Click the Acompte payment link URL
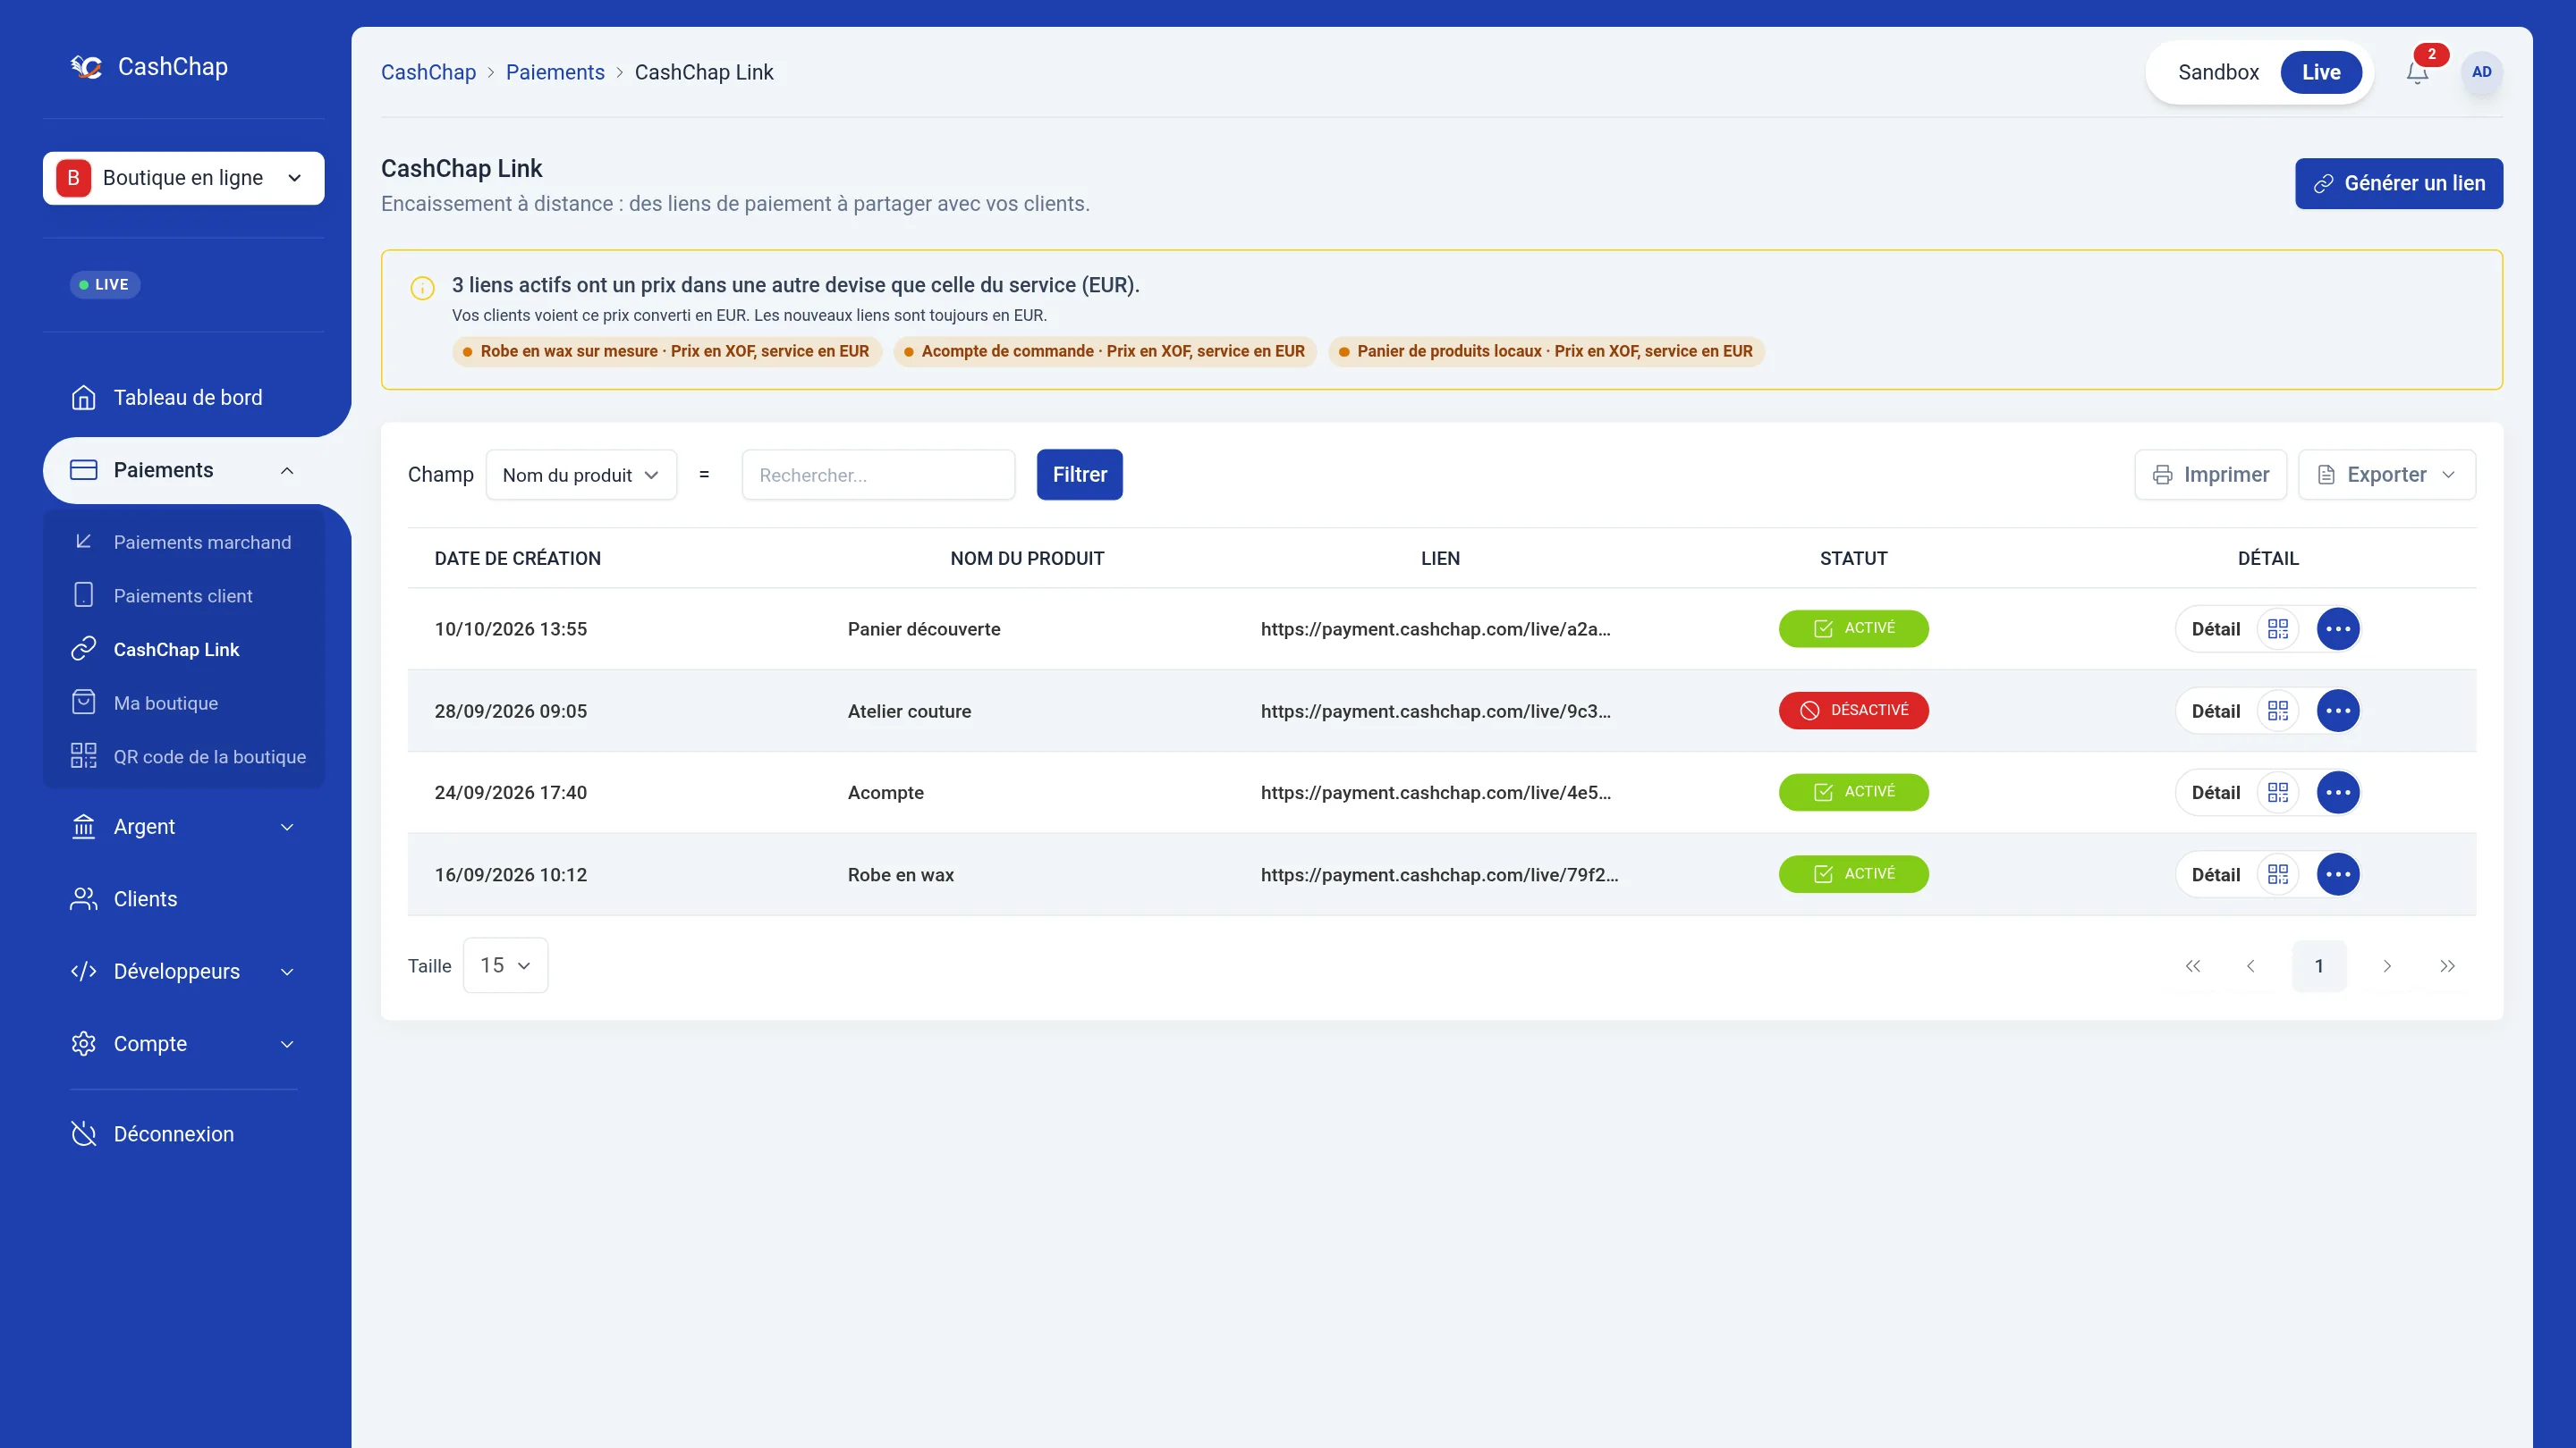This screenshot has width=2576, height=1448. click(1435, 793)
